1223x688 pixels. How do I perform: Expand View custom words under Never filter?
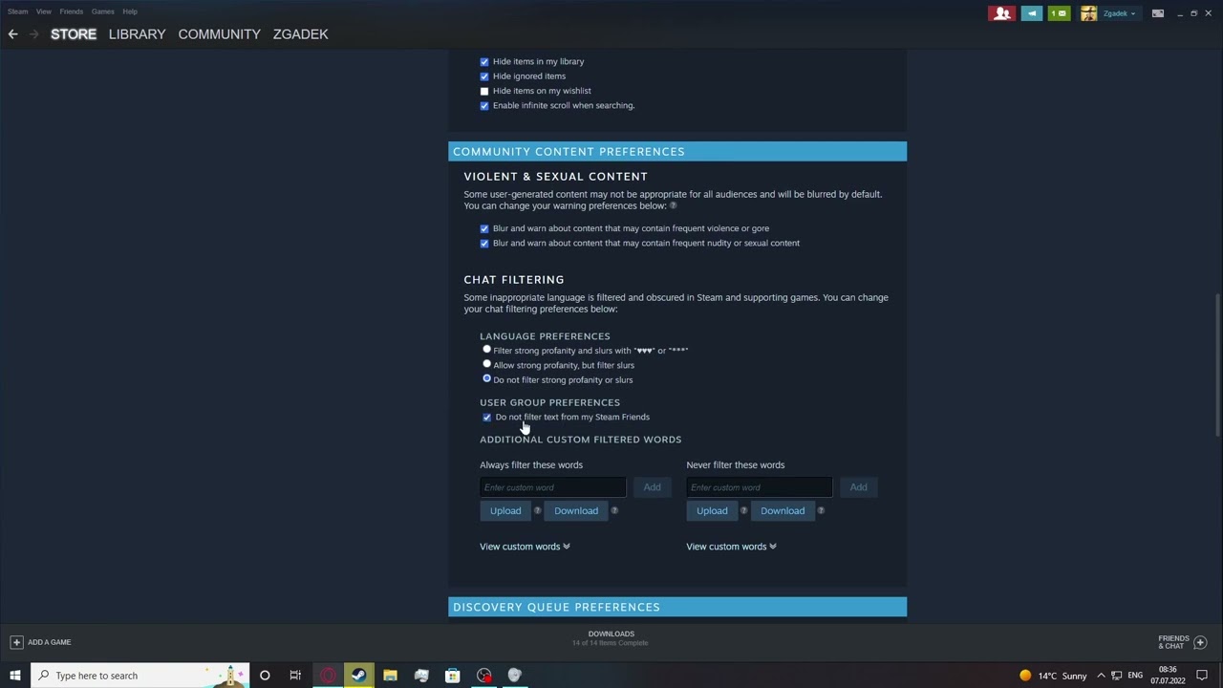[x=731, y=547]
